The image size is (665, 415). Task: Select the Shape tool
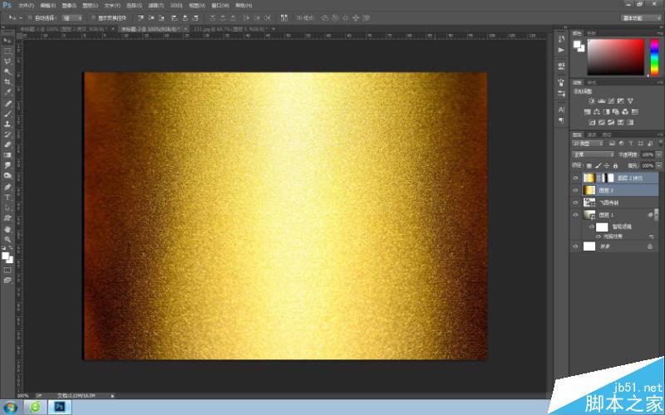coord(7,218)
